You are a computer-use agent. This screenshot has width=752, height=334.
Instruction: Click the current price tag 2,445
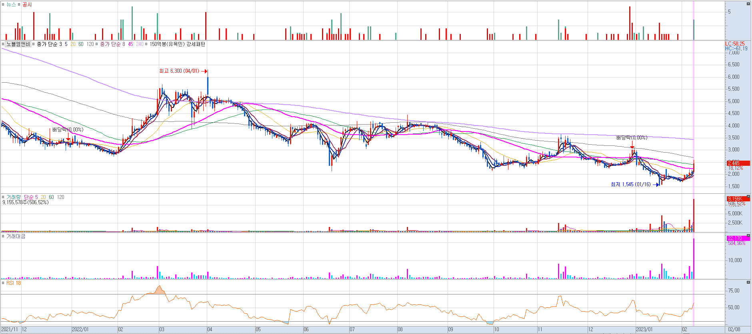point(738,163)
